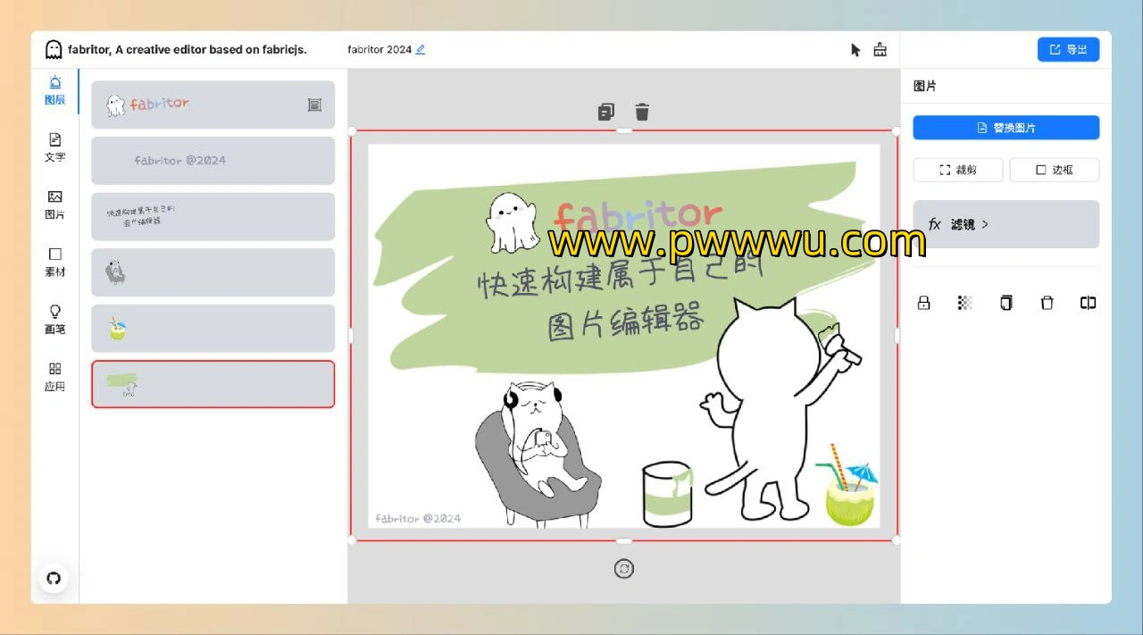Click the fabritor ghost logo in header
Image resolution: width=1143 pixels, height=635 pixels.
point(54,50)
